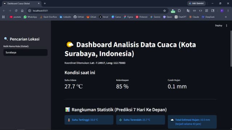Click the Suhu Tertinggi info box

pos(89,120)
